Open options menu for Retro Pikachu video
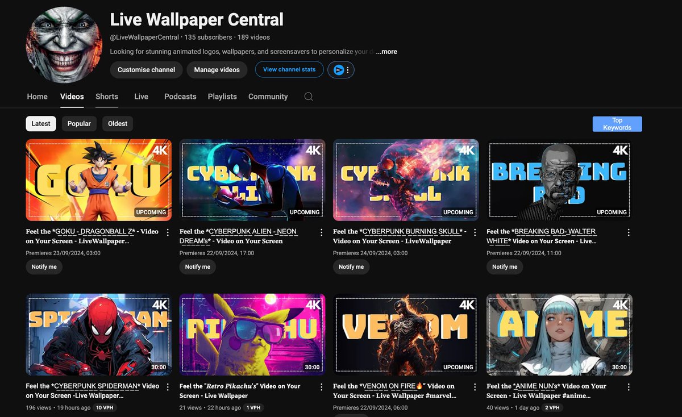Image resolution: width=682 pixels, height=417 pixels. point(321,387)
